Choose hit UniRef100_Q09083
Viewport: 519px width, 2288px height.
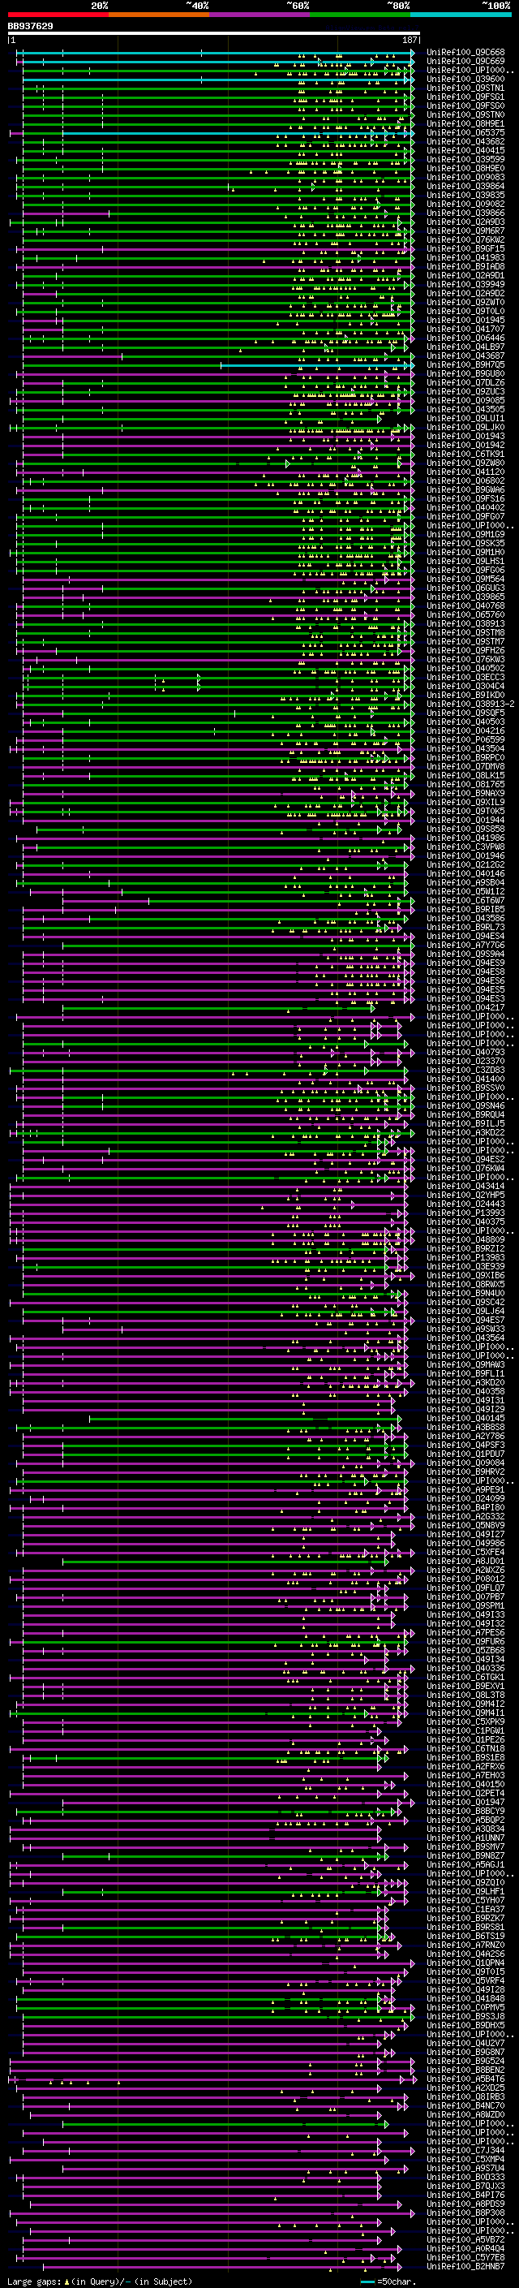[x=465, y=177]
